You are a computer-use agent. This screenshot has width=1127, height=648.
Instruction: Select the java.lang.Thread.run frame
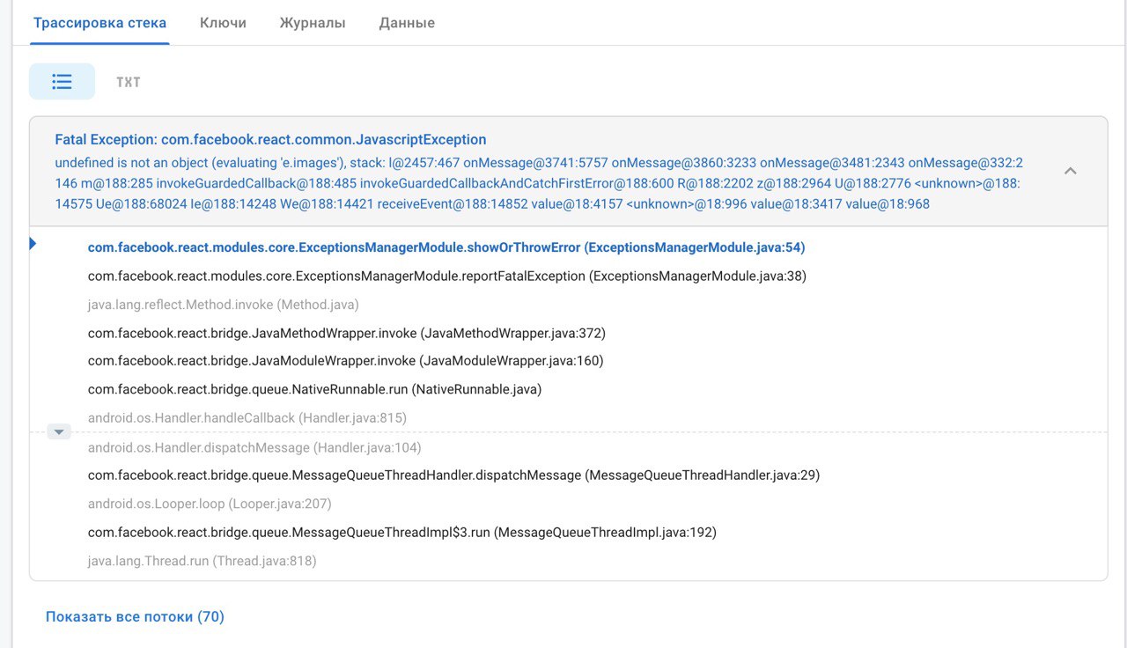[203, 560]
